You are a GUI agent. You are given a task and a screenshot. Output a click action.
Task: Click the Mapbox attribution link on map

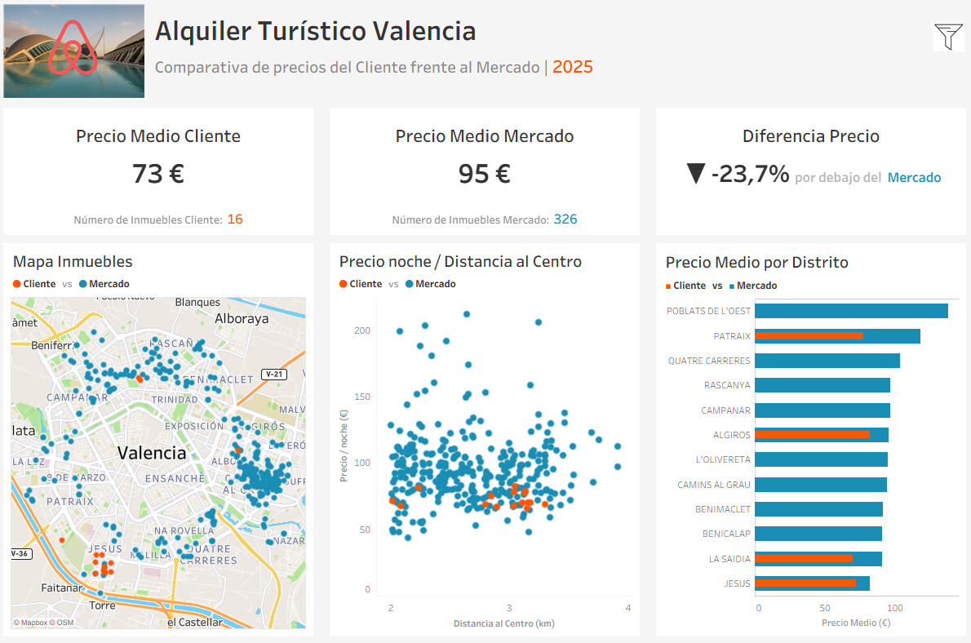point(33,623)
